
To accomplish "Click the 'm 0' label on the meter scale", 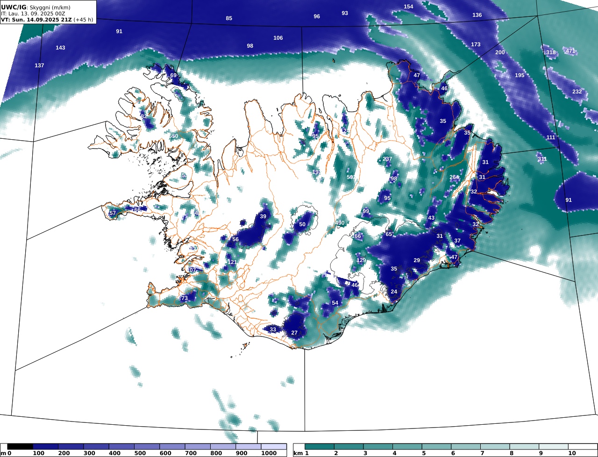I will pyautogui.click(x=6, y=453).
